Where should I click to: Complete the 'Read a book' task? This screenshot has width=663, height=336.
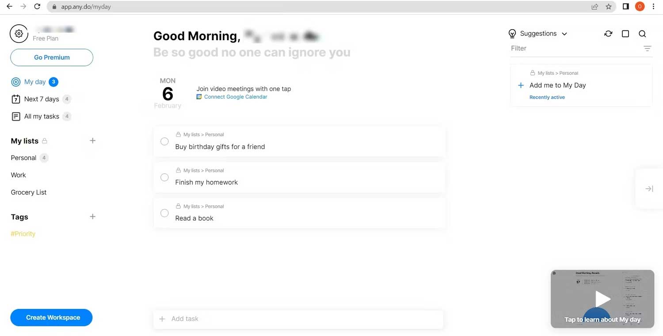pyautogui.click(x=164, y=213)
